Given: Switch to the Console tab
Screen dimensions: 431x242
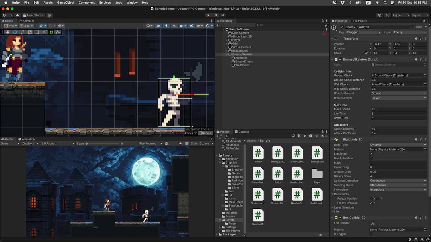Looking at the screenshot, I should click(242, 132).
